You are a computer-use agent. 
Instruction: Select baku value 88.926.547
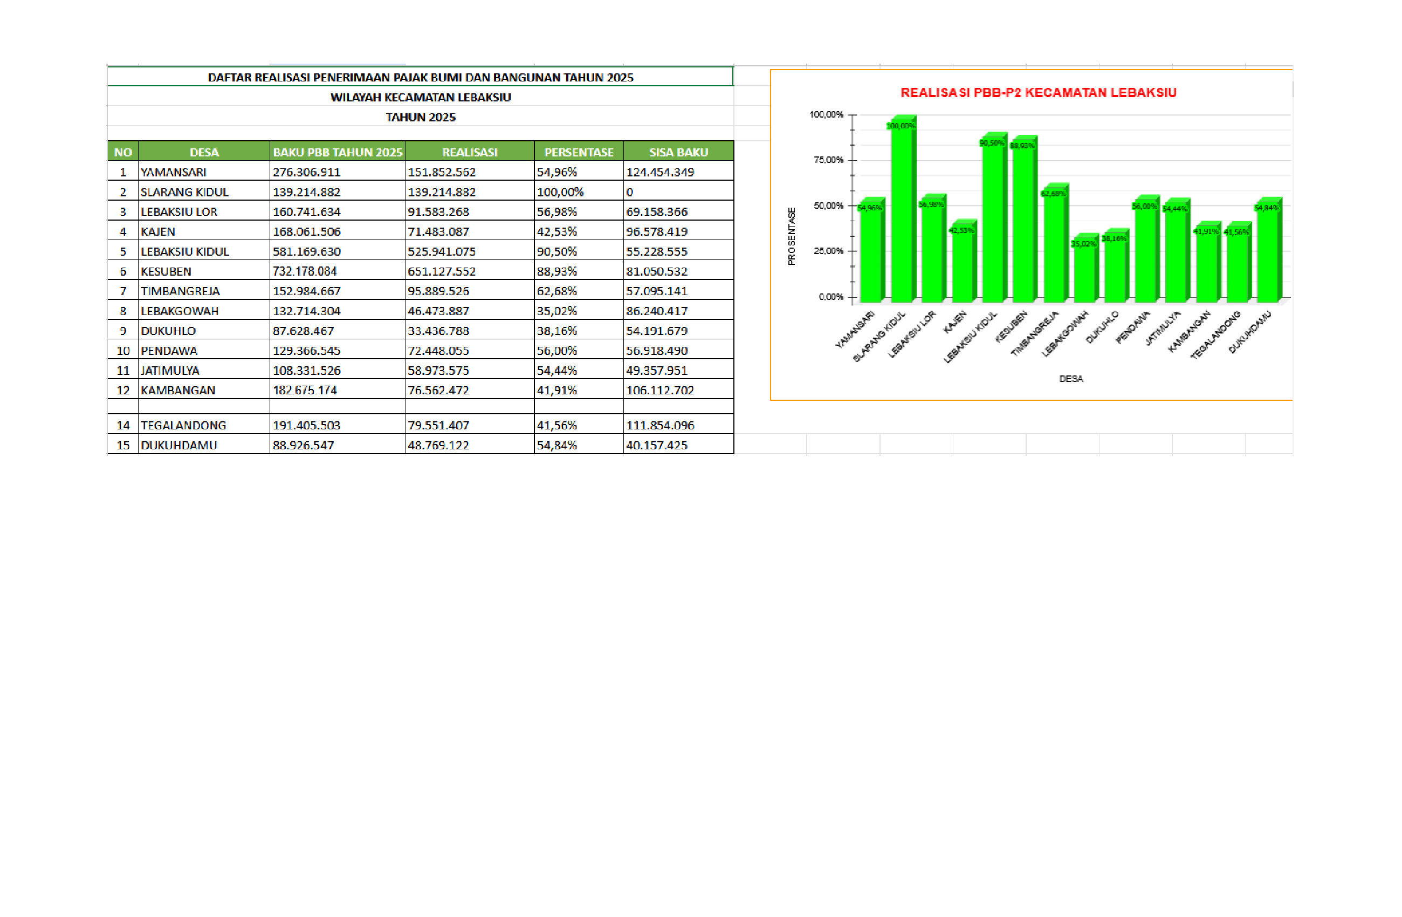(x=338, y=445)
